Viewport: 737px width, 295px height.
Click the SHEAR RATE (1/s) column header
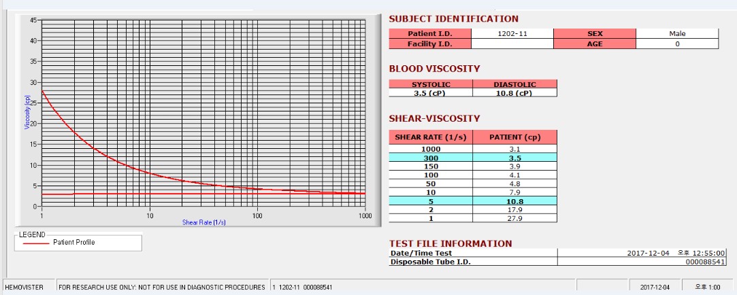tap(431, 137)
